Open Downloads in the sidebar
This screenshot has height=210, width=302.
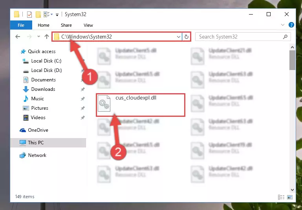point(43,89)
